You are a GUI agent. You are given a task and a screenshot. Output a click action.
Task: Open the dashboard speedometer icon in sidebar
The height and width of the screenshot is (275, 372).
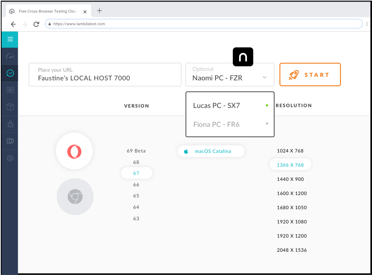click(x=9, y=56)
